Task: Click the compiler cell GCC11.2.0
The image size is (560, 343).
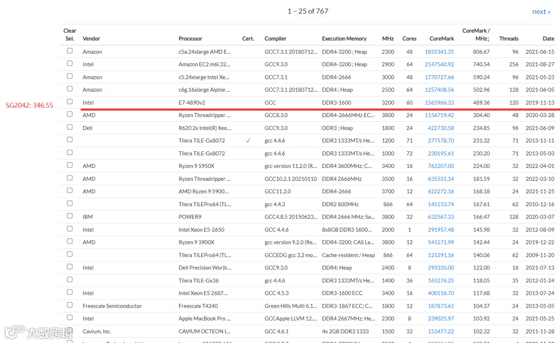Action: [x=277, y=191]
